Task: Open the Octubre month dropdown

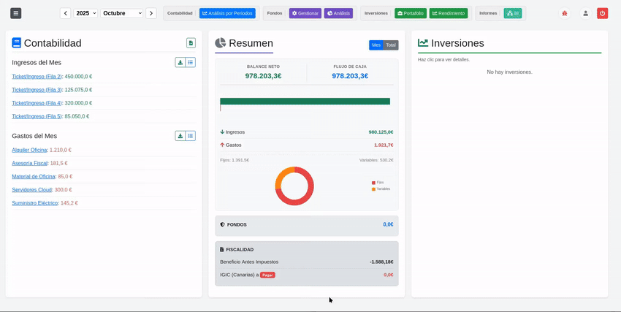Action: point(121,13)
